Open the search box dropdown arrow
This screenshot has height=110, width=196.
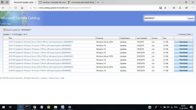coord(186,18)
